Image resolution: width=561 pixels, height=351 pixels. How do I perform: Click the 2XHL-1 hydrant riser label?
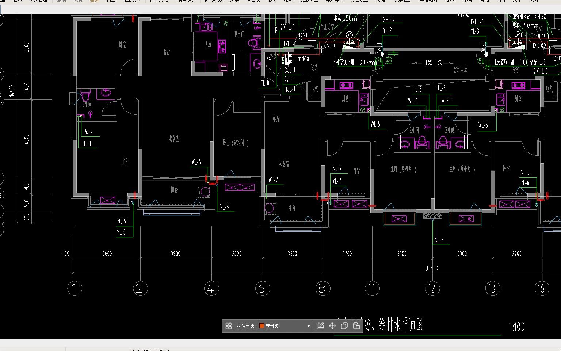(287, 27)
